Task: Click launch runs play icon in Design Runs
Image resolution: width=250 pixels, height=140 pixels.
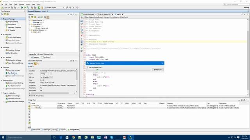Action: pos(29,112)
